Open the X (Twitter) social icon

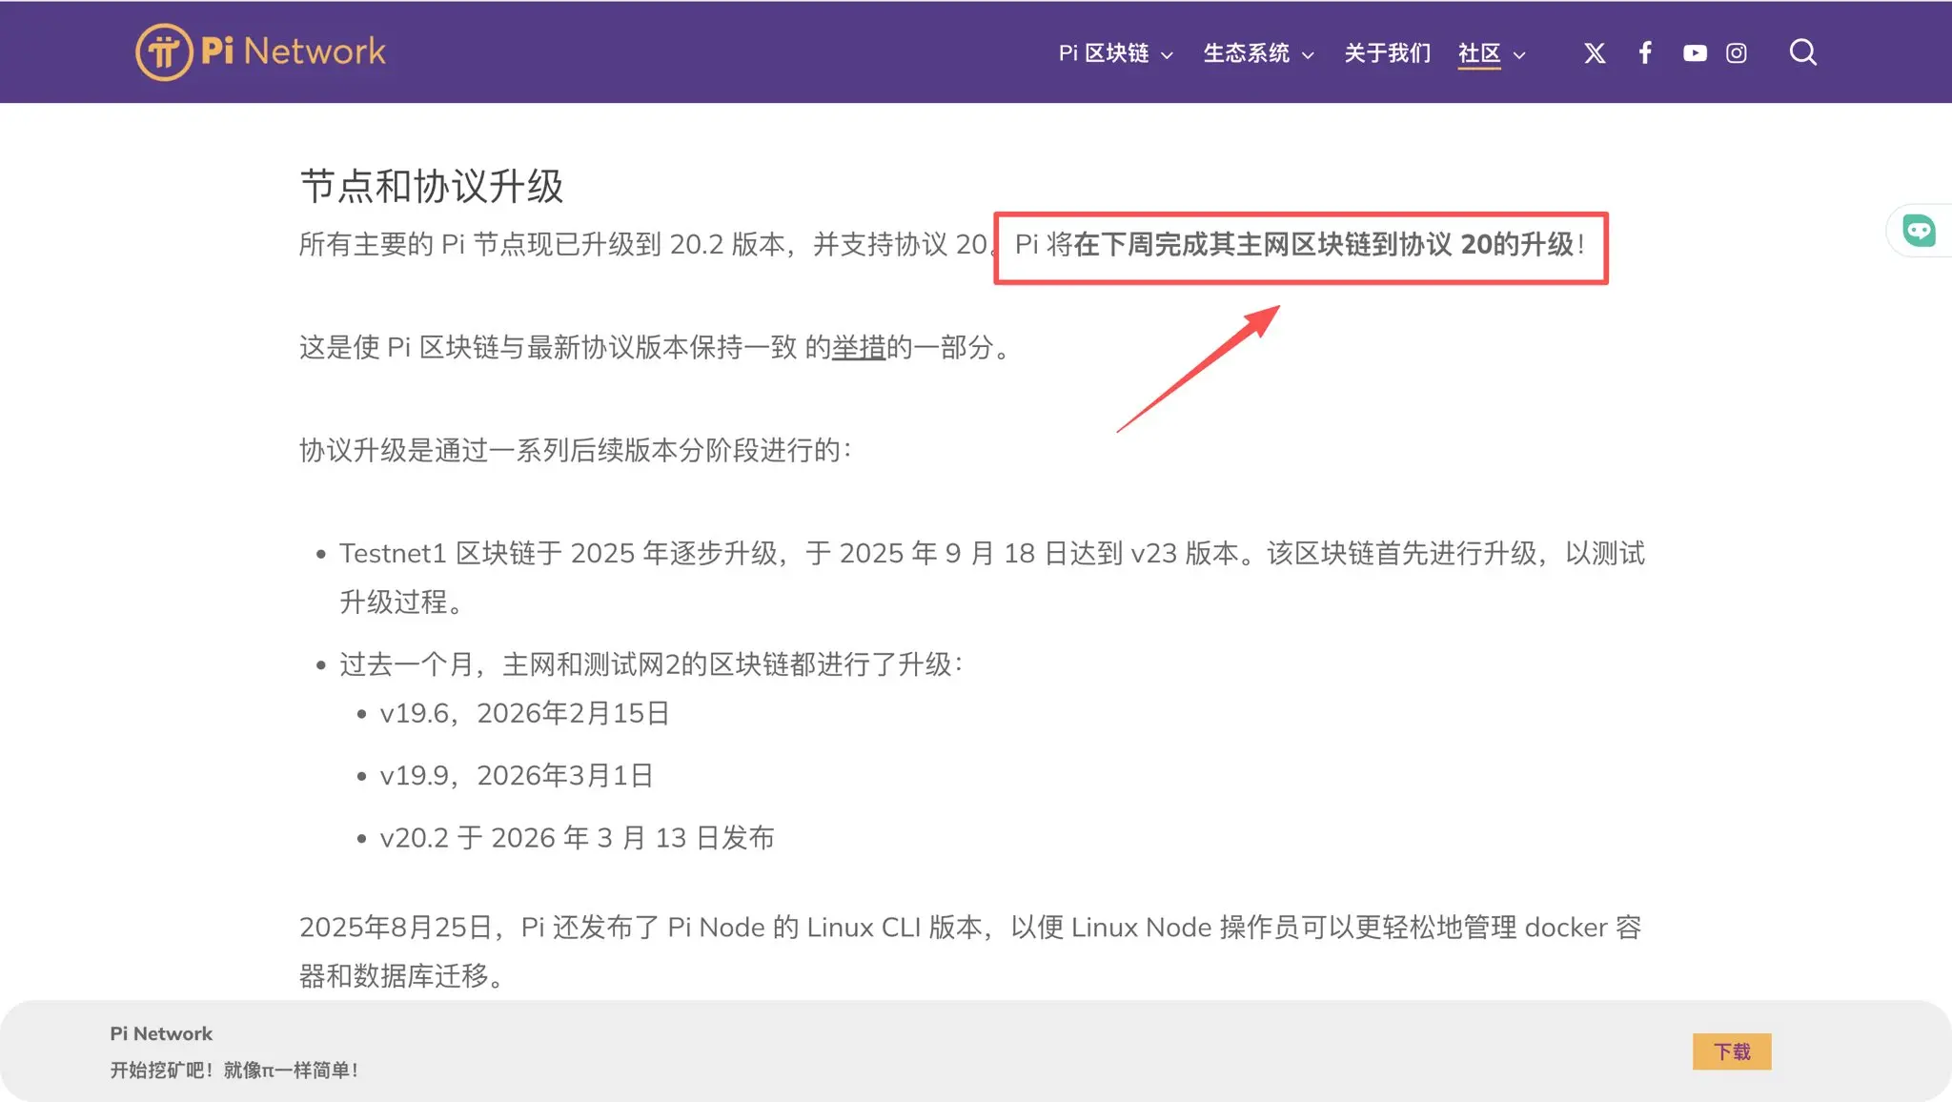(x=1595, y=53)
